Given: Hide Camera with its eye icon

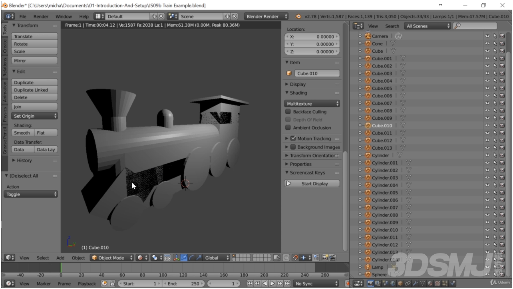Looking at the screenshot, I should click(x=487, y=36).
